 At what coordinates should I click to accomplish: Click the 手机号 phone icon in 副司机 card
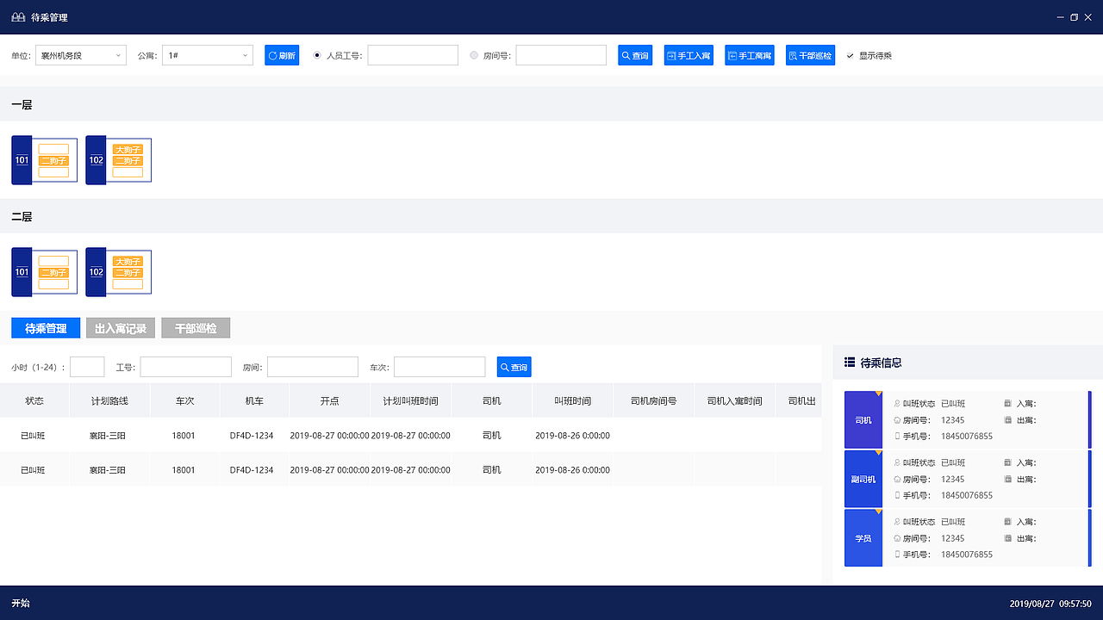click(897, 495)
